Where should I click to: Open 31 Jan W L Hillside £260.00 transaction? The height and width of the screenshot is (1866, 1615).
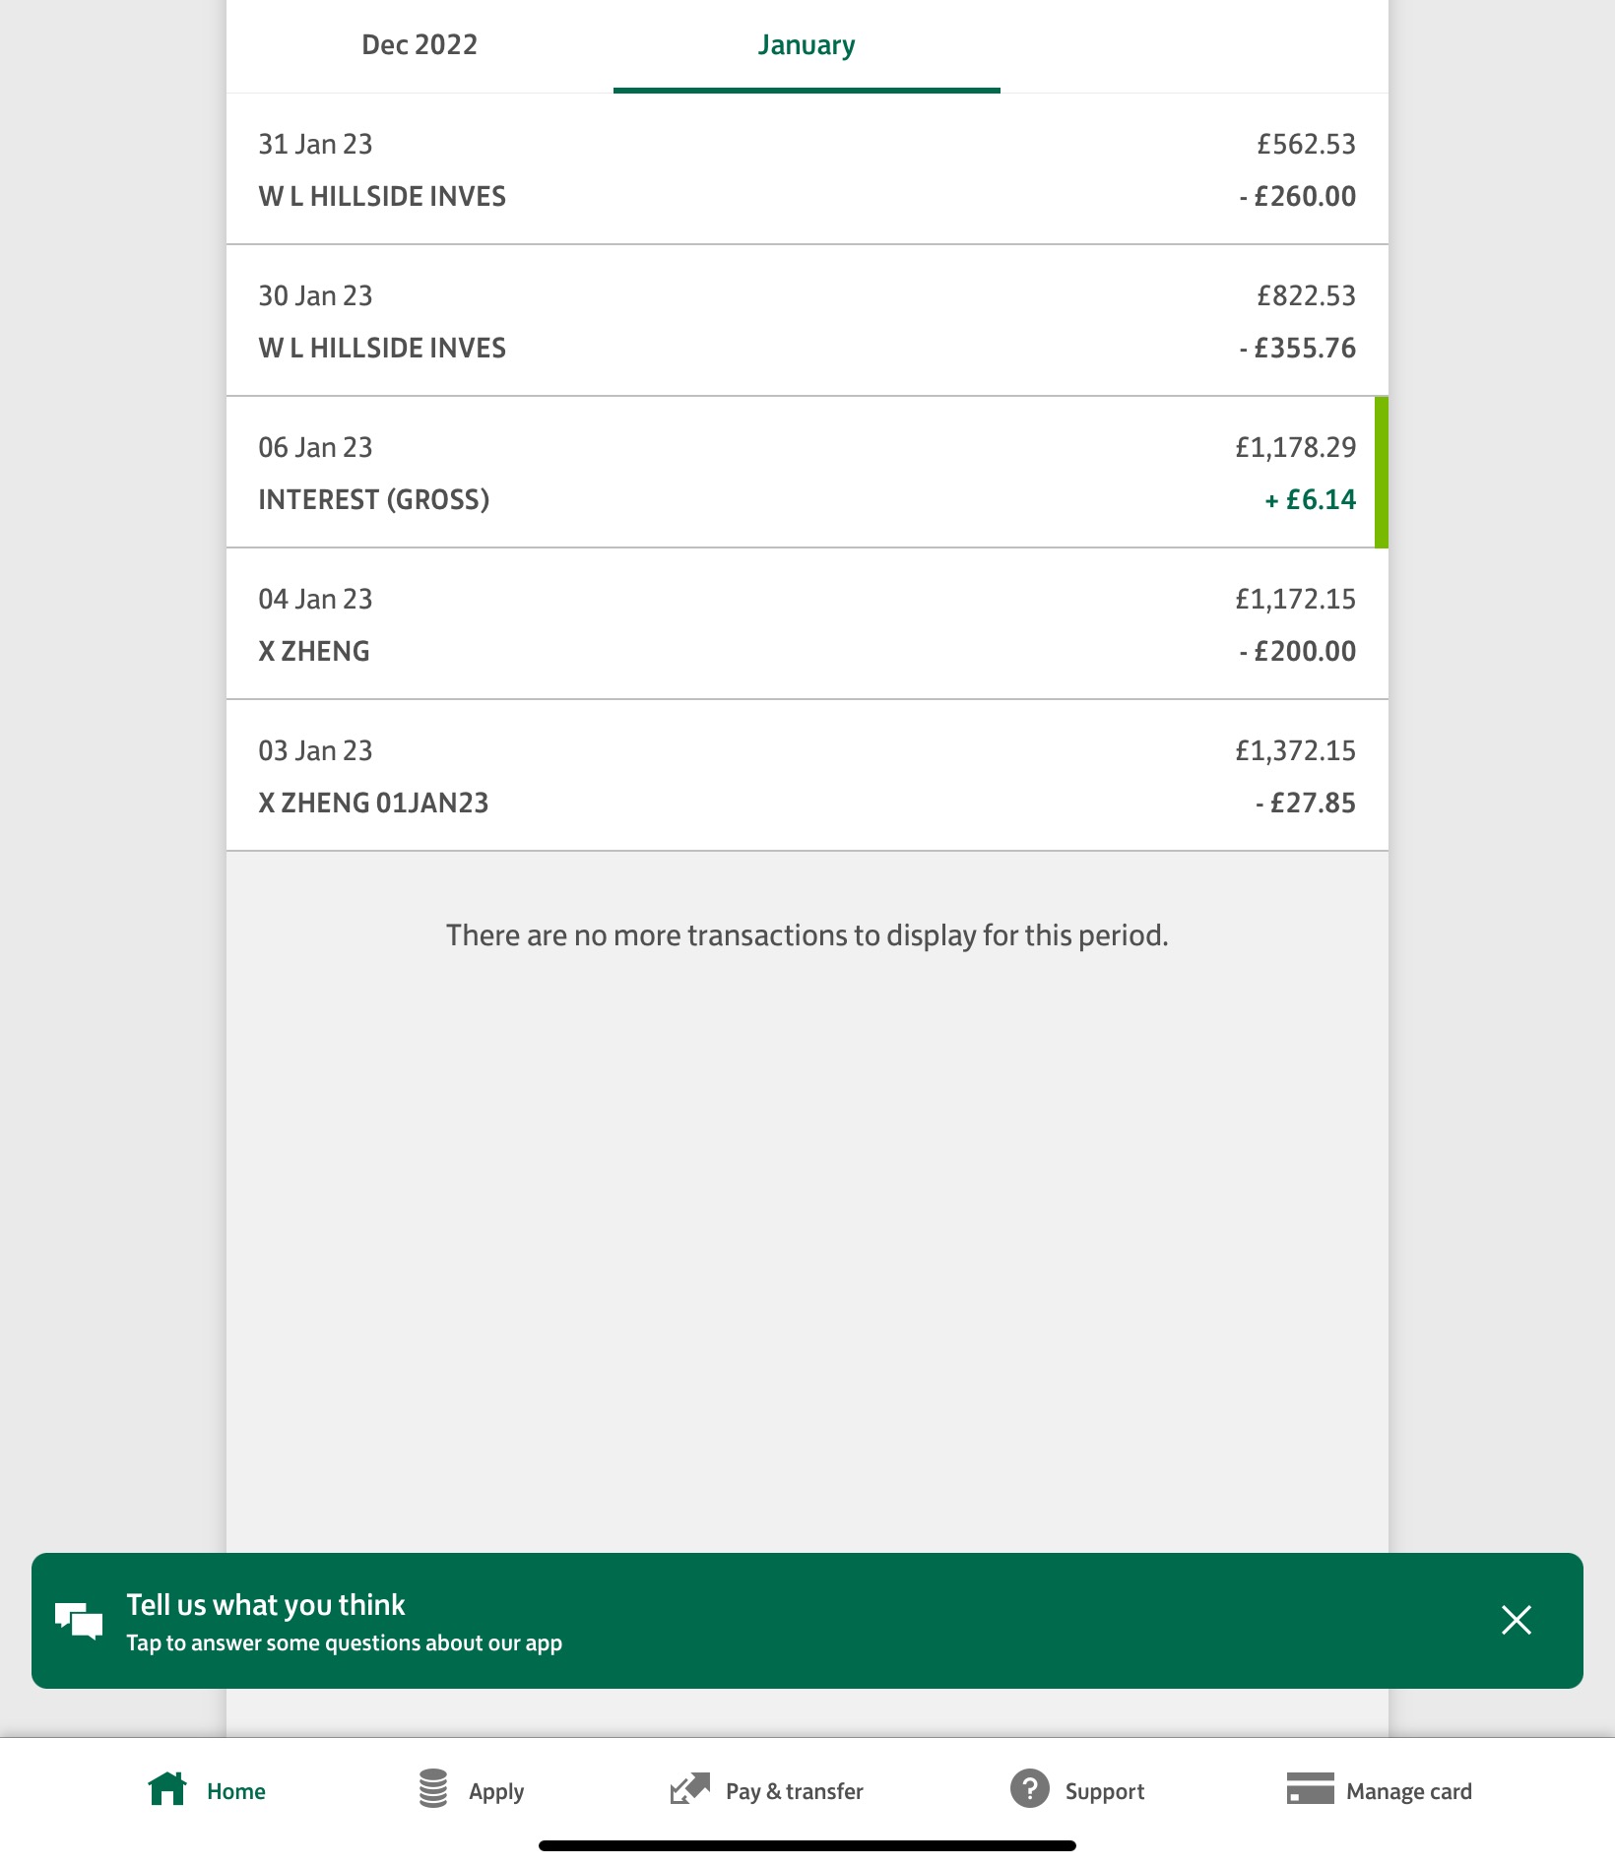pyautogui.click(x=807, y=169)
